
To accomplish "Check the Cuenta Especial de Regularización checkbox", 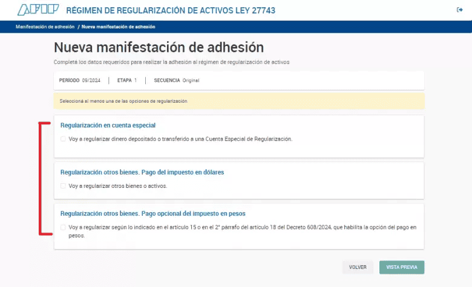I will click(63, 139).
